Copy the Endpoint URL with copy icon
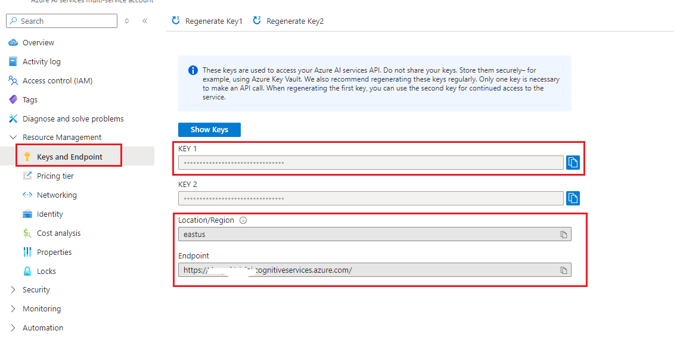 563,270
